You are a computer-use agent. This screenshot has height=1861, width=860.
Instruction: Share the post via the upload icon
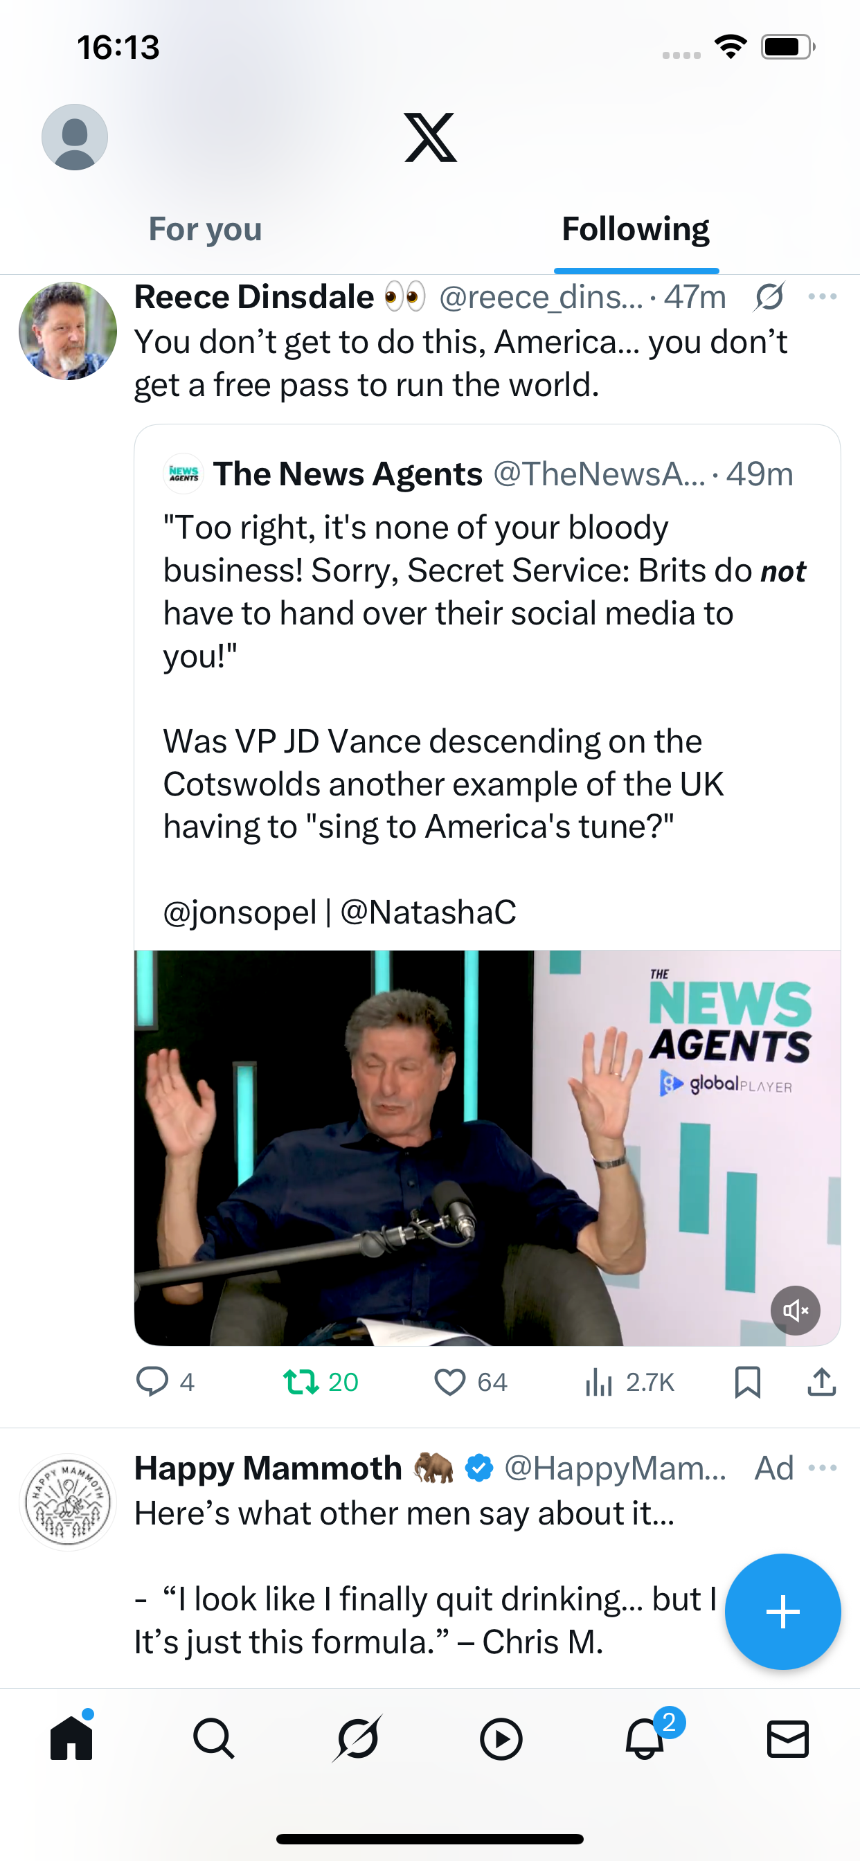click(x=822, y=1382)
